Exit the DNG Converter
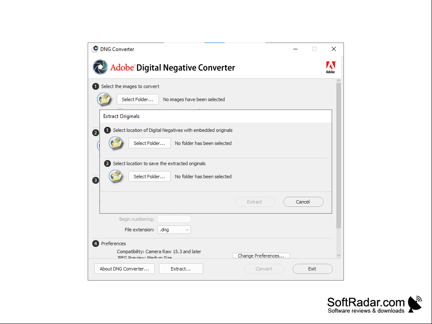This screenshot has height=324, width=432. 312,269
